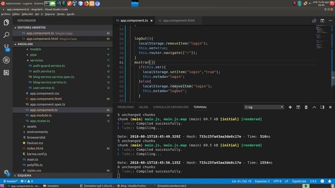Switch to the SALIDA panel tab

click(143, 107)
